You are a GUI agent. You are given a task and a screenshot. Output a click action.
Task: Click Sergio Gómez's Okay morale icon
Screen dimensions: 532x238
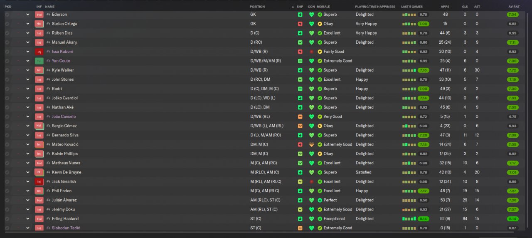pos(320,126)
